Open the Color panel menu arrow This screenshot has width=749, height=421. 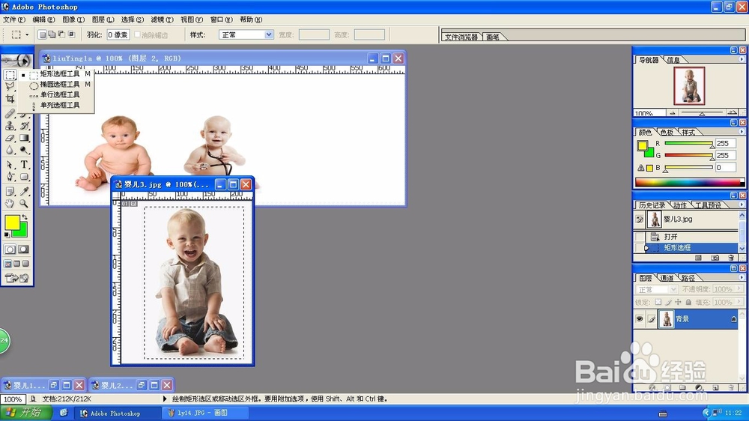tap(742, 132)
